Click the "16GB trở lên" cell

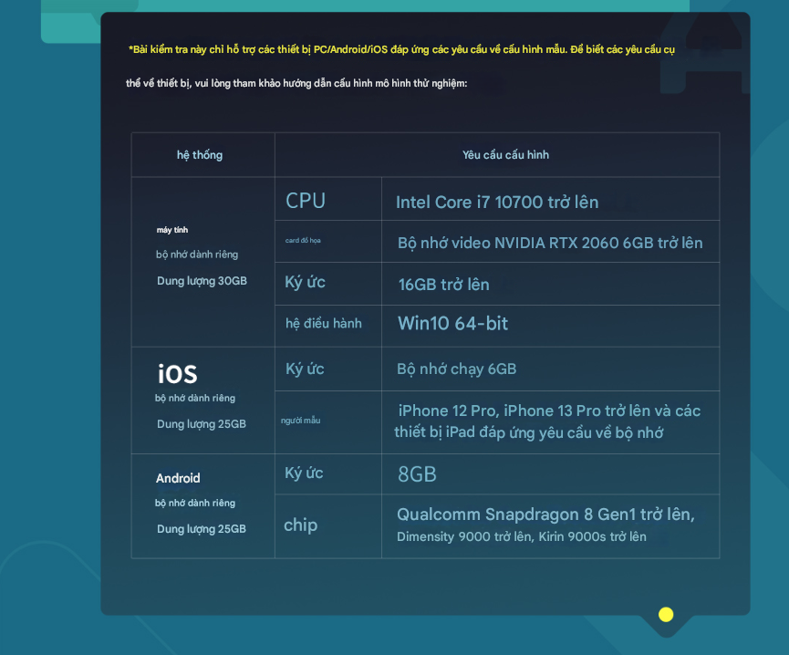(443, 285)
